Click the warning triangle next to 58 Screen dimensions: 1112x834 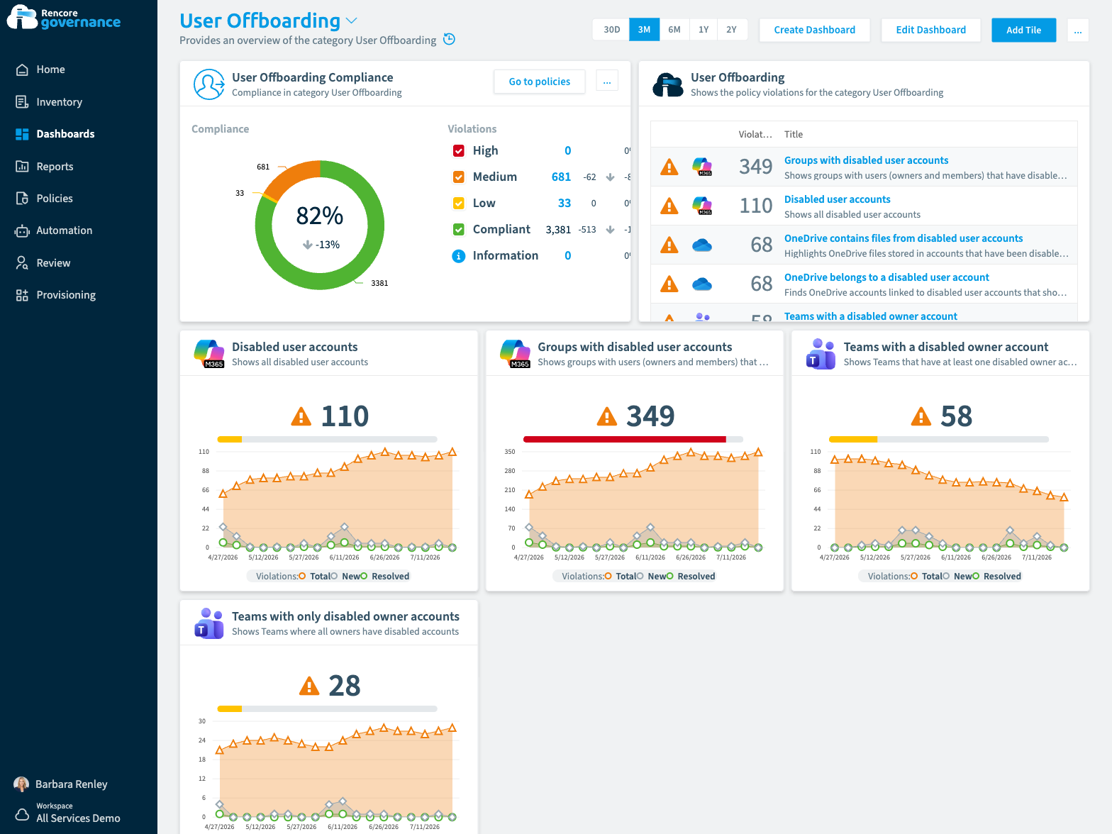tap(921, 416)
